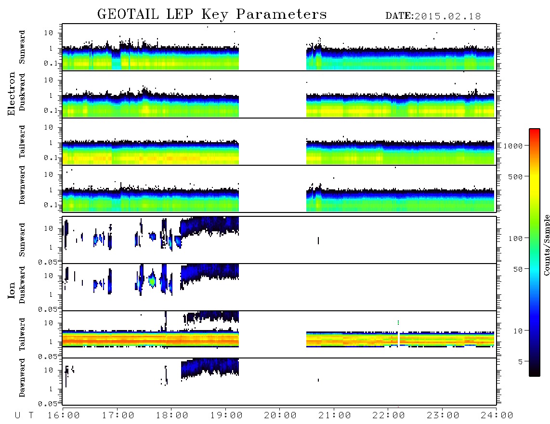Image resolution: width=550 pixels, height=424 pixels.
Task: Click the "GEOTAIL LEP Key Parameters" plot title
Action: [x=212, y=14]
